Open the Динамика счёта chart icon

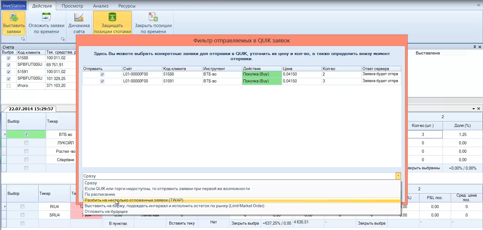point(79,23)
